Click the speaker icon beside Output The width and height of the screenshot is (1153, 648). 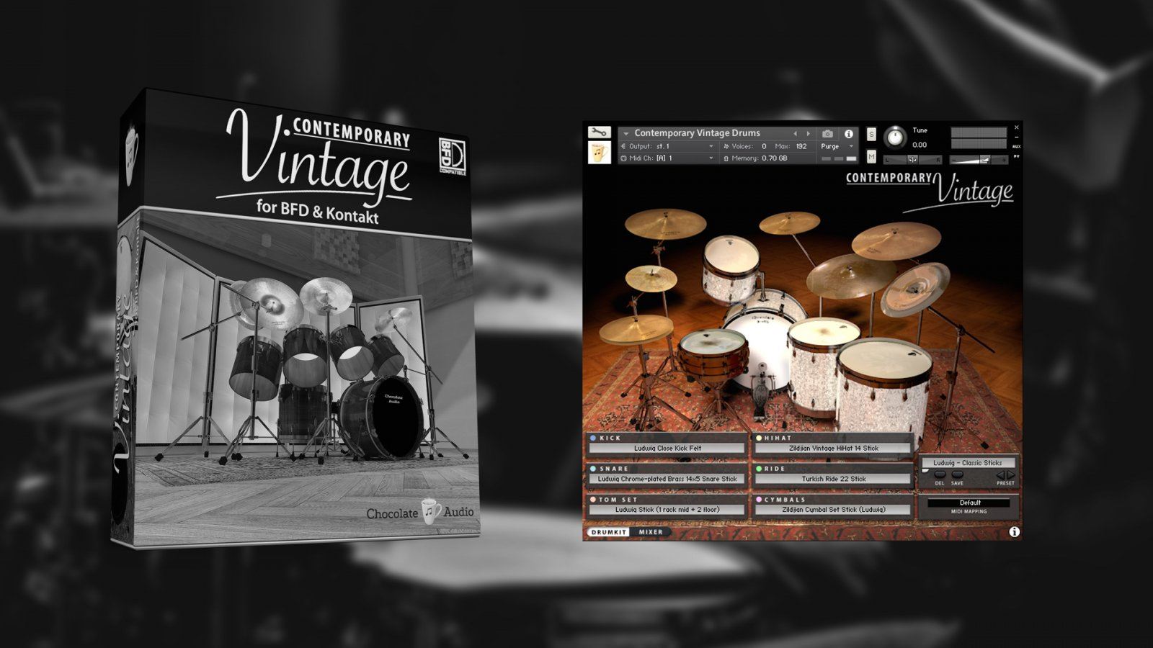tap(625, 147)
